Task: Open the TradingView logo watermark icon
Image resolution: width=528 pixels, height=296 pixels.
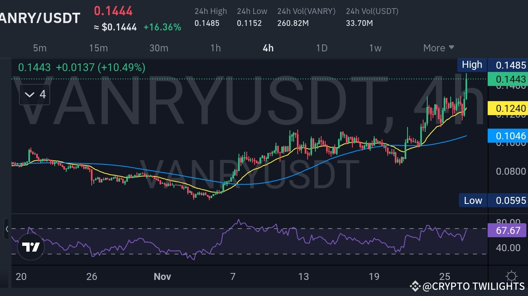Action: click(30, 247)
